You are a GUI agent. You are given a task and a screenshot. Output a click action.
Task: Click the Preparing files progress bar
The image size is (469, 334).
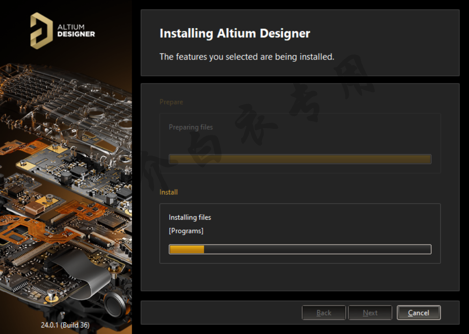(300, 159)
